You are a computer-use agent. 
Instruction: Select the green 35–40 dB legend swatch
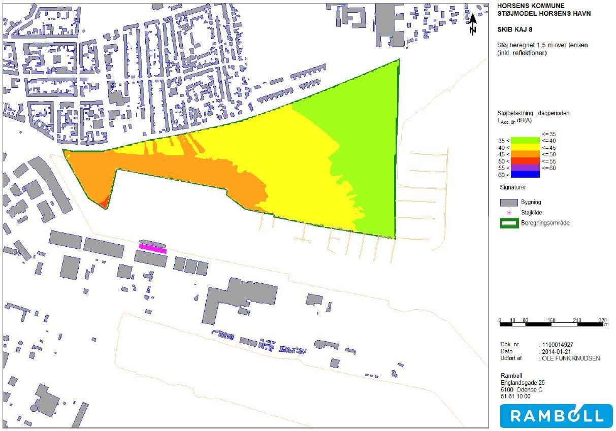(525, 141)
